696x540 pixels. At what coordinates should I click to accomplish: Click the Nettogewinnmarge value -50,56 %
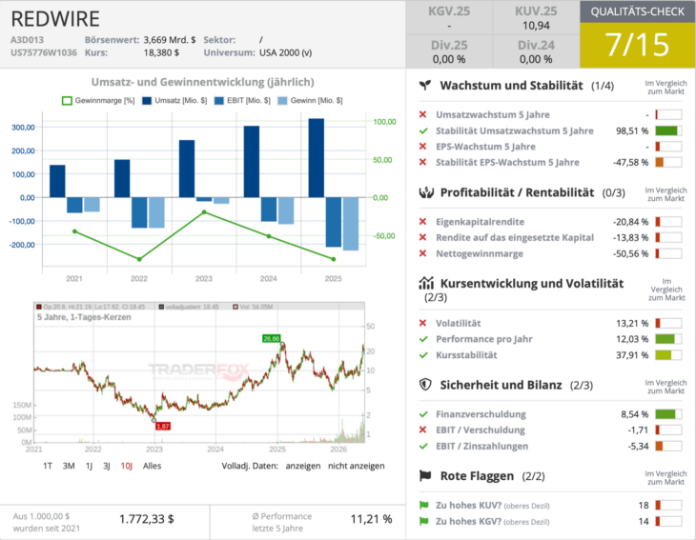[x=630, y=253]
